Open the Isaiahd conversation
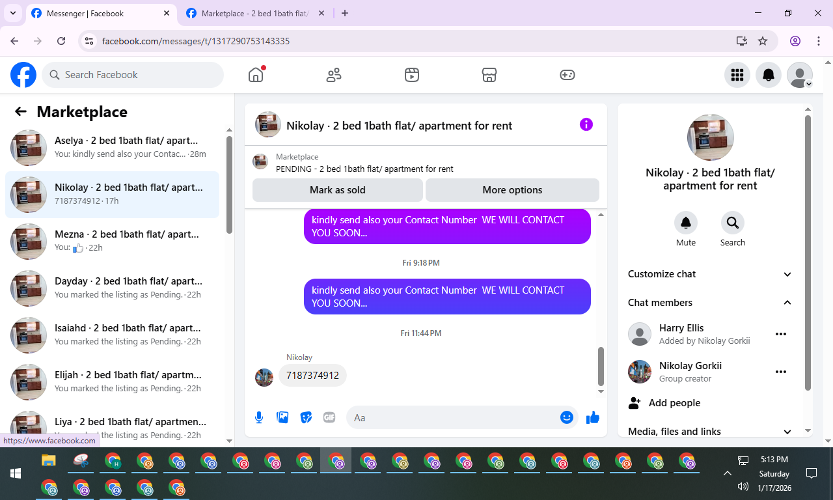833x500 pixels. click(113, 335)
